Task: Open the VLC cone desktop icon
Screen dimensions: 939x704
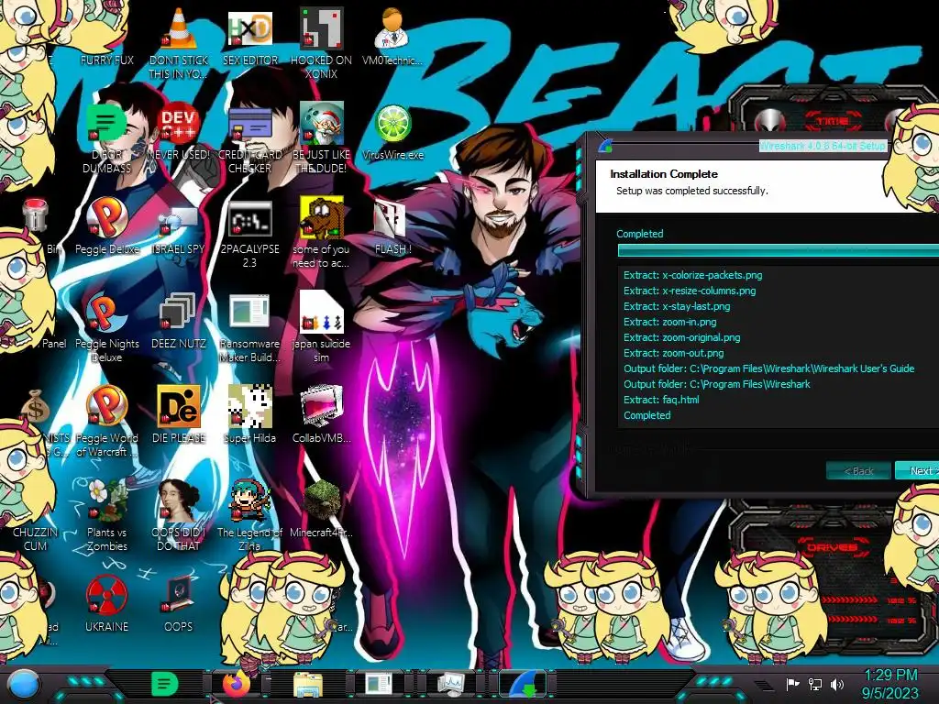Action: tap(179, 28)
